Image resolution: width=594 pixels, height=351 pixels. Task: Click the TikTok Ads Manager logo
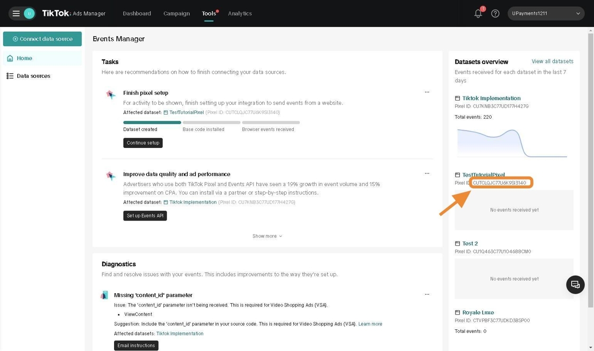coord(74,14)
